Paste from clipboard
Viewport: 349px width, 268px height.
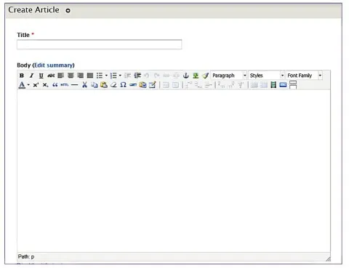pyautogui.click(x=104, y=85)
